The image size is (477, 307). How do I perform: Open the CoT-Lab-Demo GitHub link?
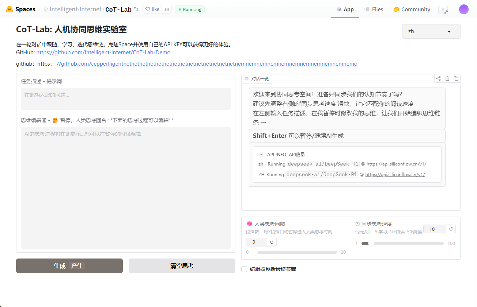pos(103,53)
